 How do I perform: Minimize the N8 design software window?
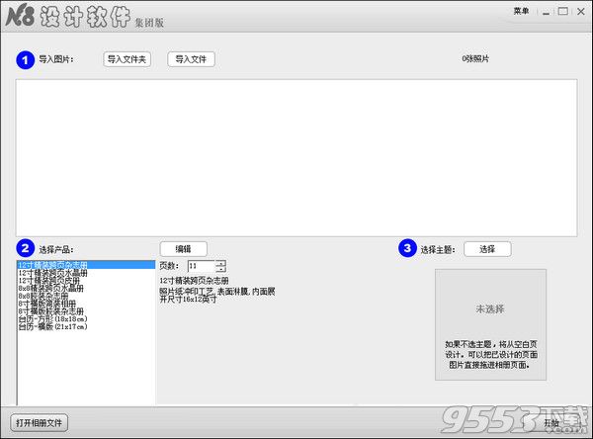pos(546,12)
